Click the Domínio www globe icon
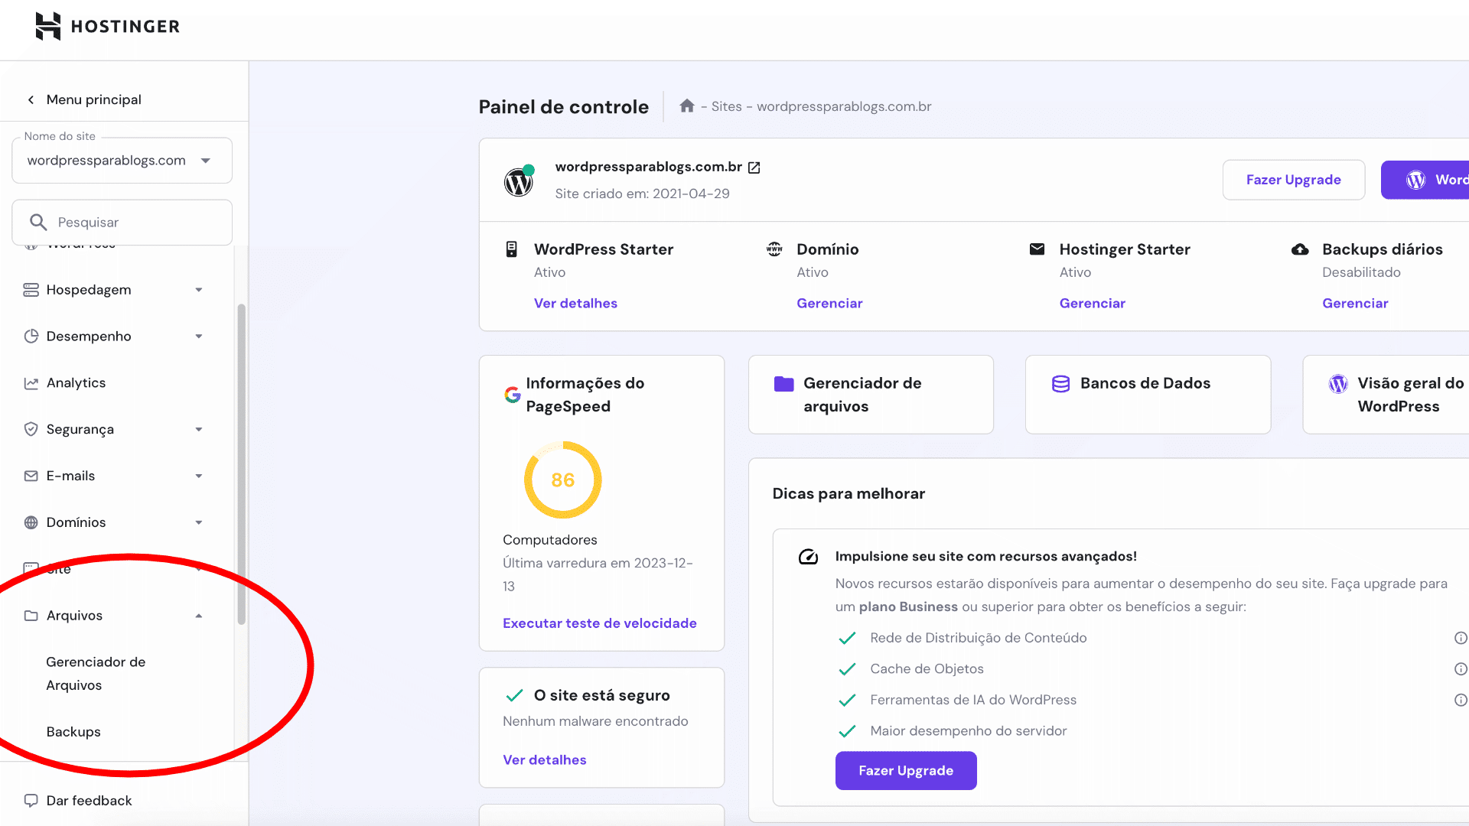The width and height of the screenshot is (1469, 826). point(774,249)
